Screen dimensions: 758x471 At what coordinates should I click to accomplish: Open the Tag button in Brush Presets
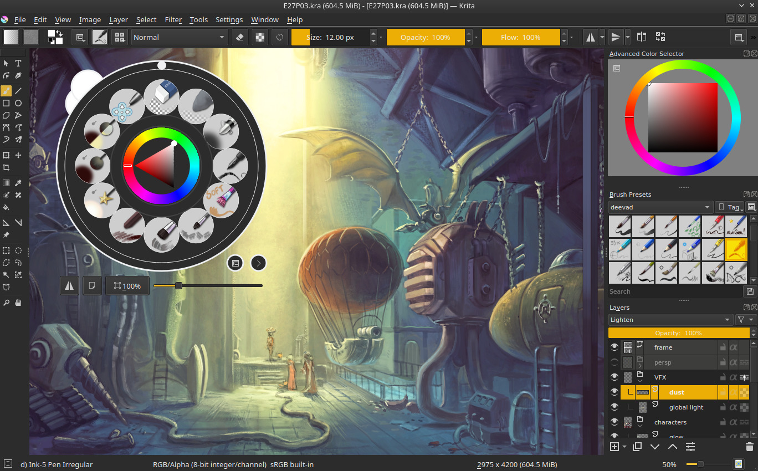point(729,207)
